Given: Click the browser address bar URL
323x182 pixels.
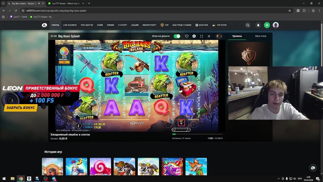Looking at the screenshot, I should click(x=56, y=11).
